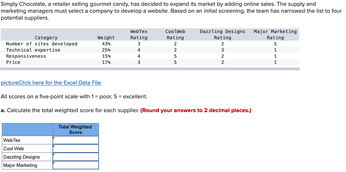This screenshot has height=172, width=346.
Task: Click the Technical expertise row label
Action: [x=33, y=50]
